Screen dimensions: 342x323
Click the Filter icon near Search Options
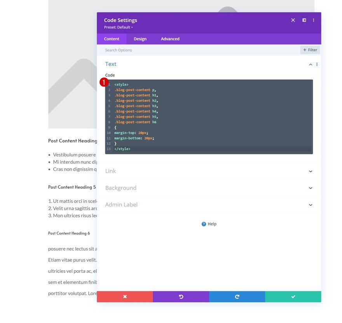pos(310,50)
